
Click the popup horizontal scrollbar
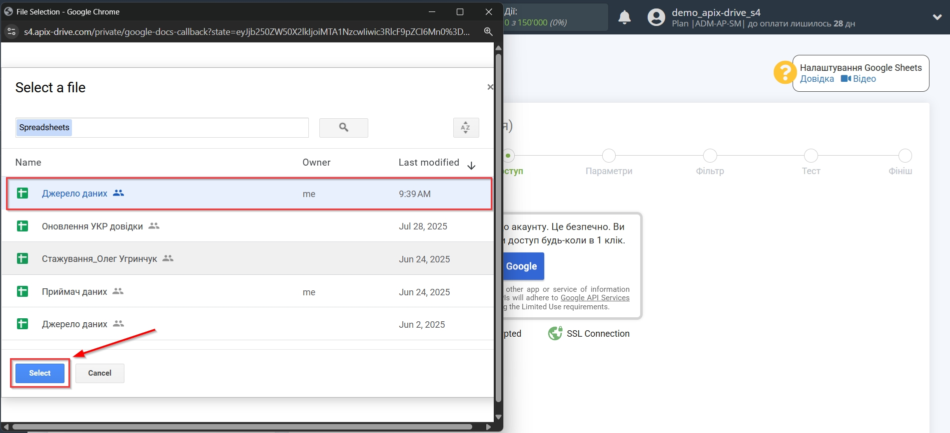pos(242,427)
